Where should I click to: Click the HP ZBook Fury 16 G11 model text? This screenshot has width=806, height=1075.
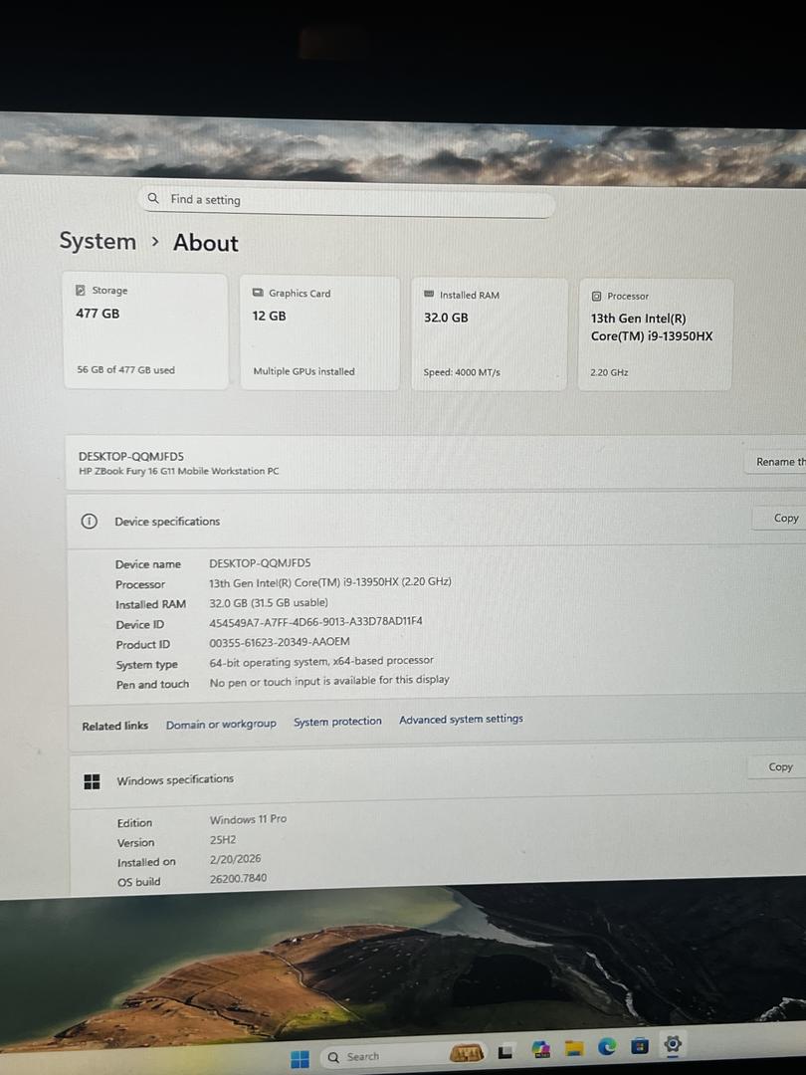179,472
